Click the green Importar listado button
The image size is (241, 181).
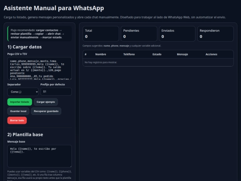(x=20, y=102)
